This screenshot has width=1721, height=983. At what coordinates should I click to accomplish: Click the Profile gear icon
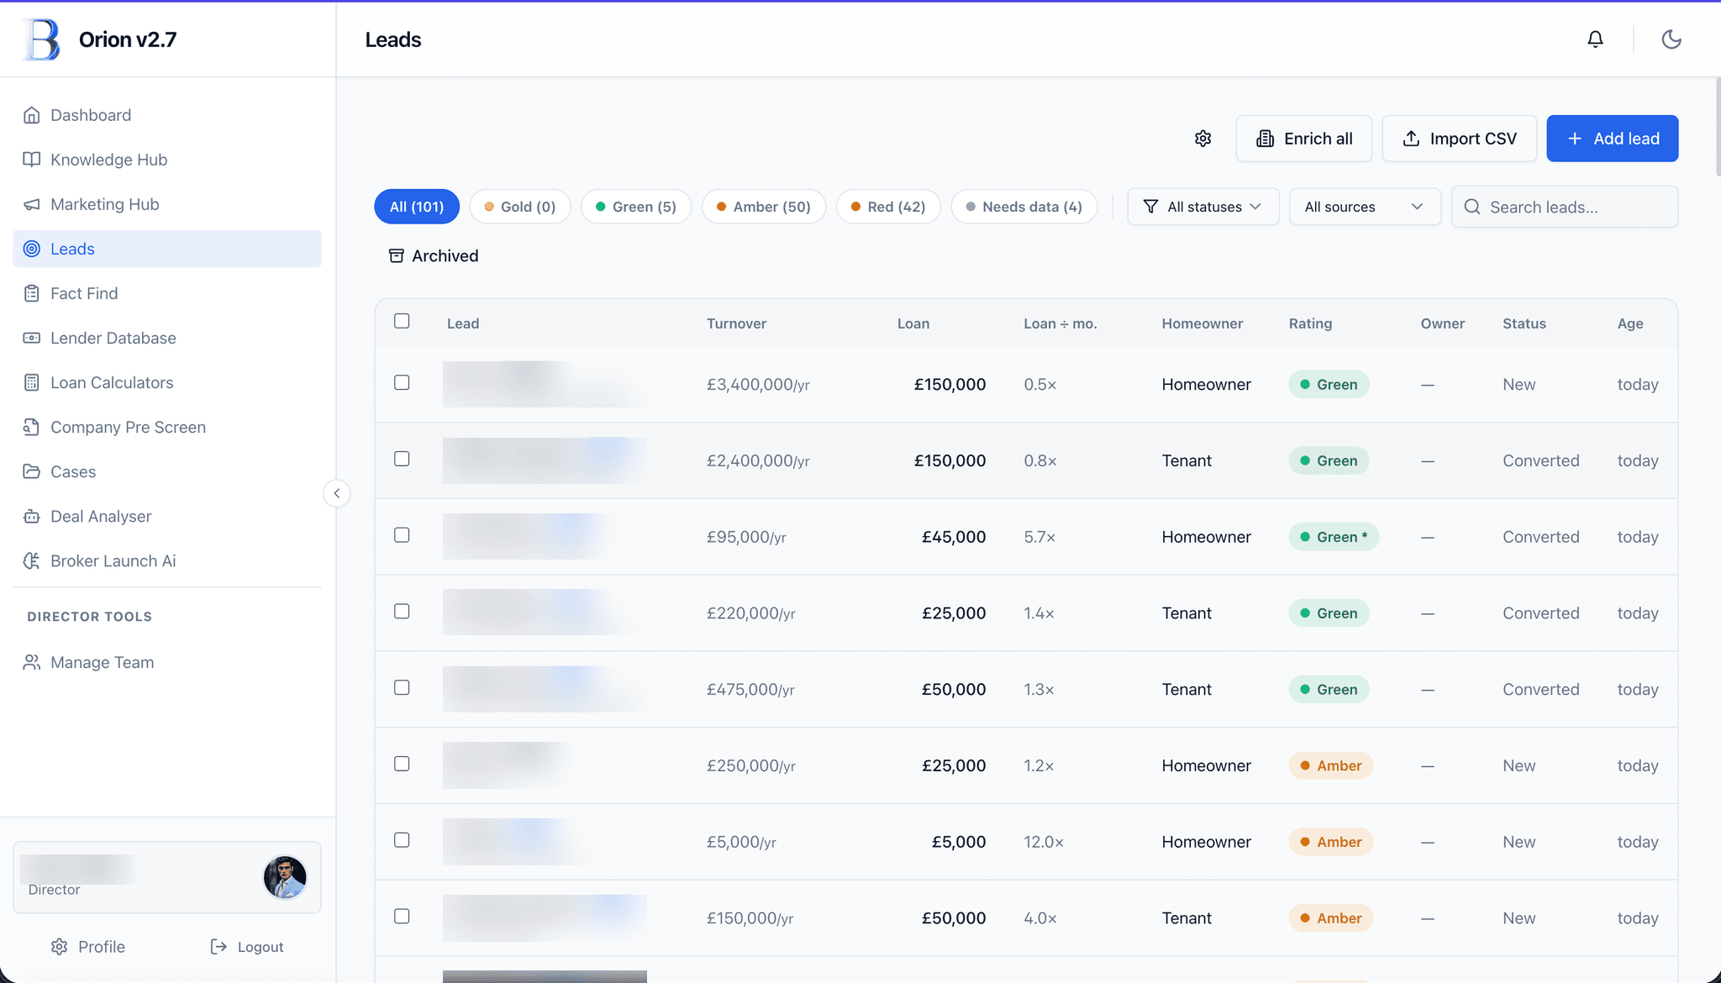click(59, 947)
